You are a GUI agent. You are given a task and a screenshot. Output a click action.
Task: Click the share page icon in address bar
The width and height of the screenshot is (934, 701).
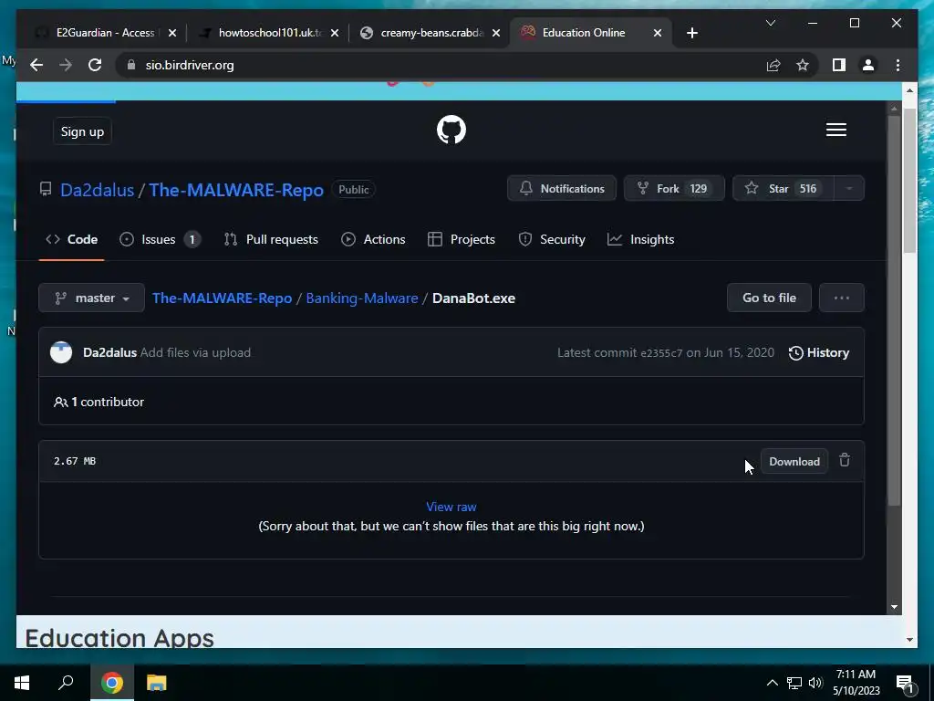pos(773,65)
